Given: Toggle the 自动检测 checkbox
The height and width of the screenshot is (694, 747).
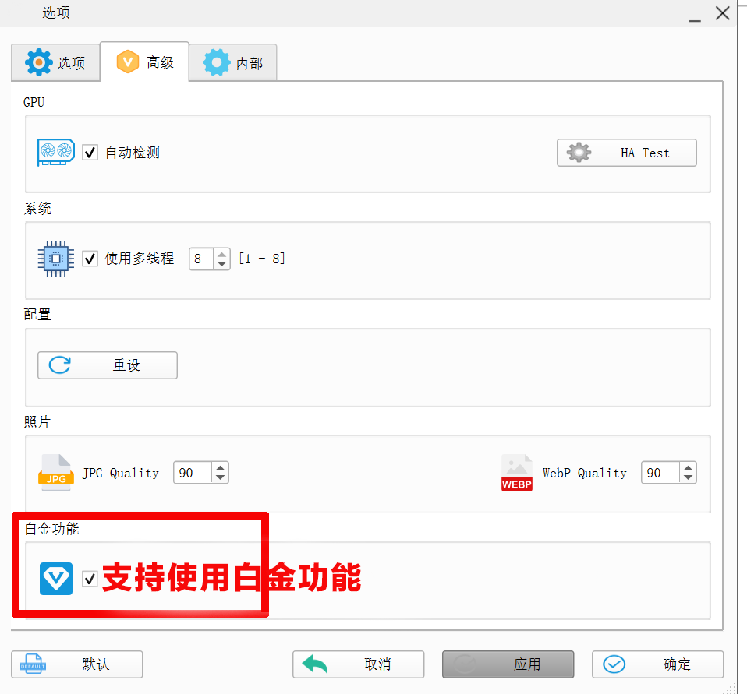Looking at the screenshot, I should tap(90, 153).
